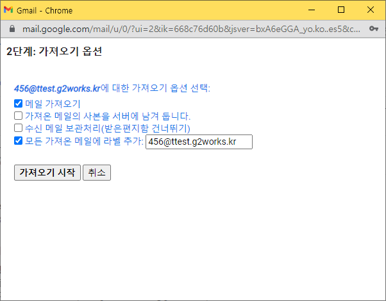
Task: Uncheck 모든 가져온 메일에 라벨 추가 checkbox
Action: click(18, 141)
